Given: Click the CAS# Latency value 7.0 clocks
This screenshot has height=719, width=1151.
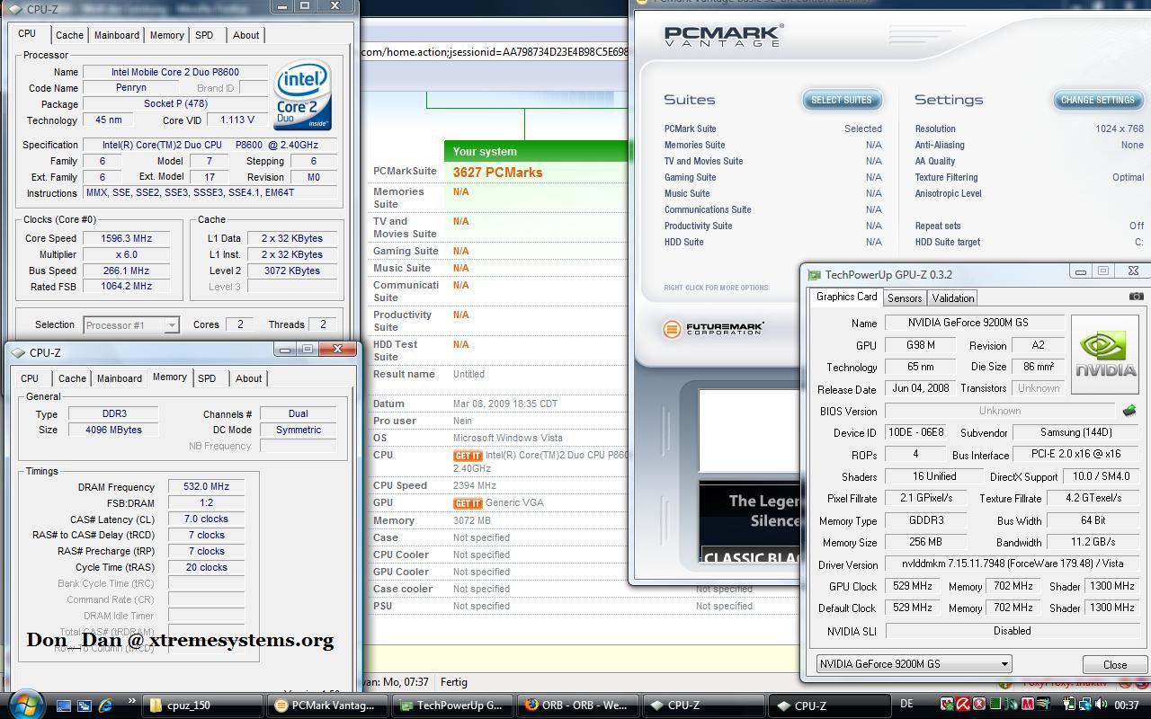Looking at the screenshot, I should tap(206, 519).
